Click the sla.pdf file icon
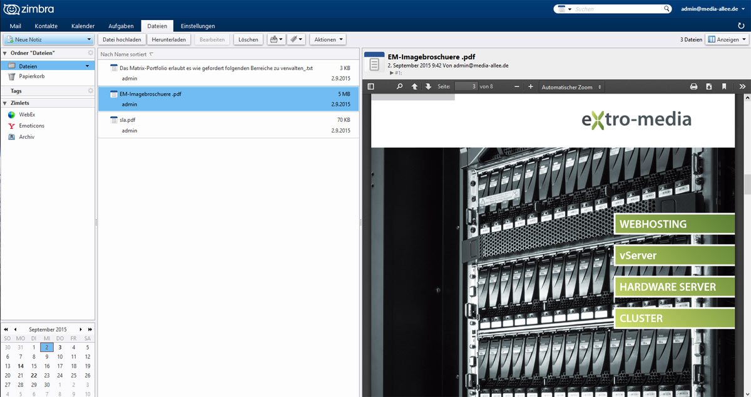 point(114,119)
